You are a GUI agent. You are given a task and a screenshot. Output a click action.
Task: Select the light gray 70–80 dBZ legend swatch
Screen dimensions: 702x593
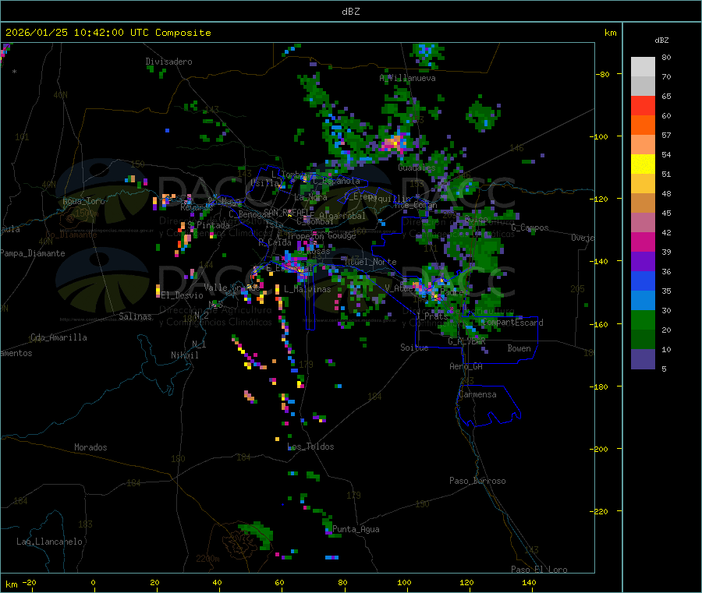coord(643,67)
